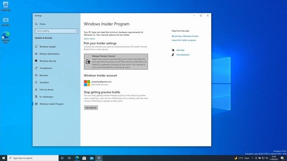
Task: Minimize the Settings window
Action: 194,16
